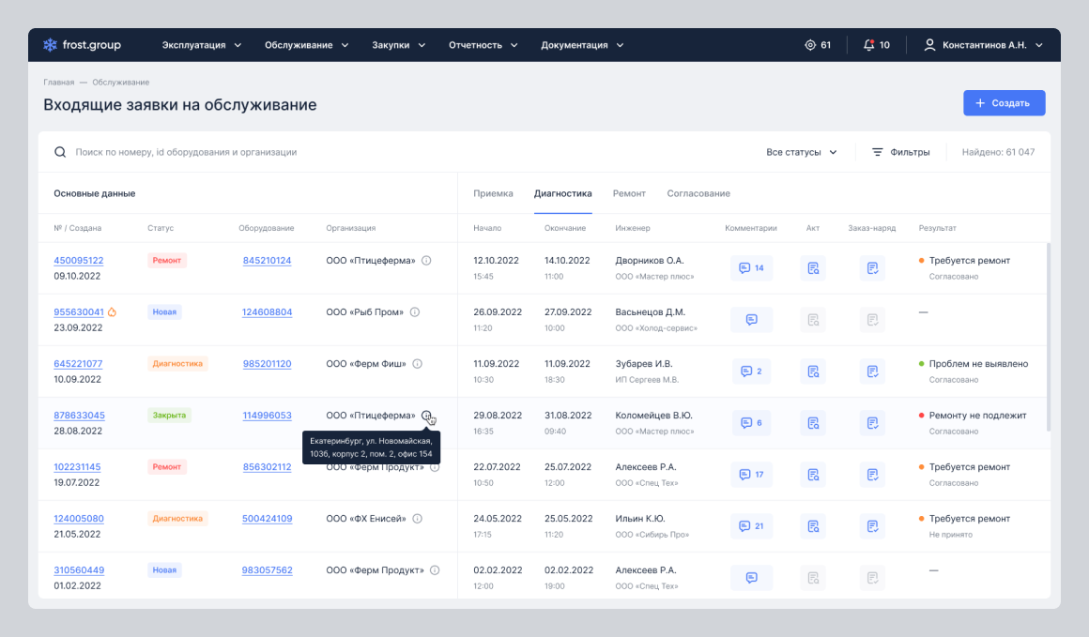Open comments icon showing 21 for Ильин К.Ю.

[751, 526]
